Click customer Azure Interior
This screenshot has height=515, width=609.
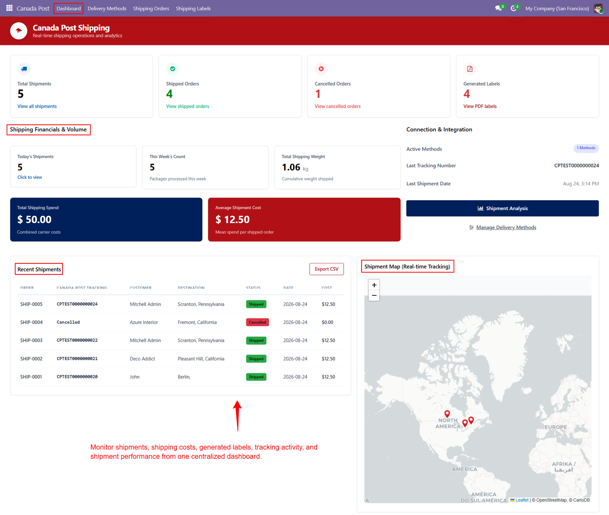[x=144, y=322]
